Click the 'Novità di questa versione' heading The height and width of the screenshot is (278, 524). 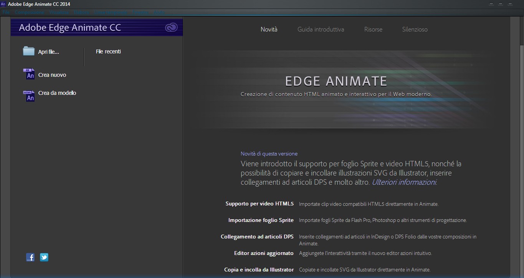(x=269, y=154)
